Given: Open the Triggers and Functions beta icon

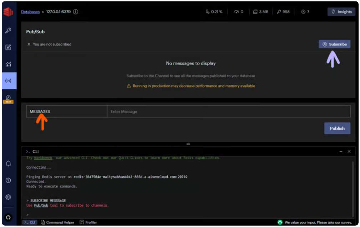Looking at the screenshot, I should pos(9,97).
